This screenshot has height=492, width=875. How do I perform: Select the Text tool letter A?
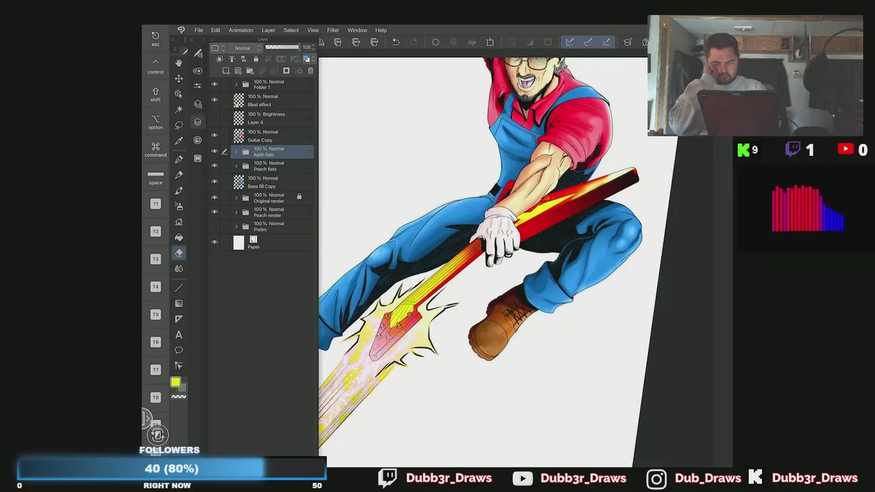pos(178,335)
